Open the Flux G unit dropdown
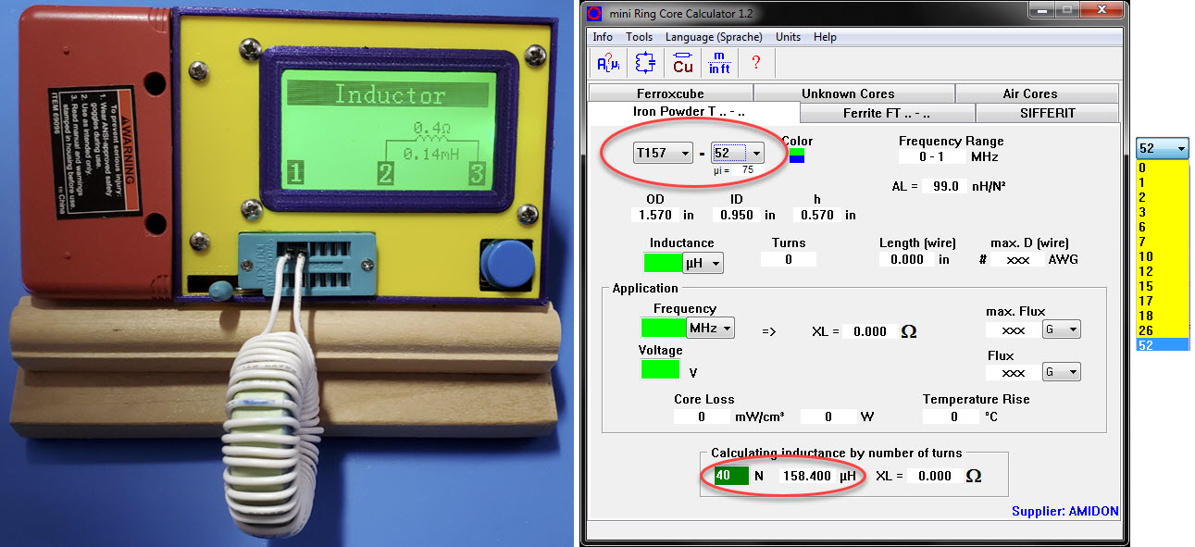 (1062, 372)
